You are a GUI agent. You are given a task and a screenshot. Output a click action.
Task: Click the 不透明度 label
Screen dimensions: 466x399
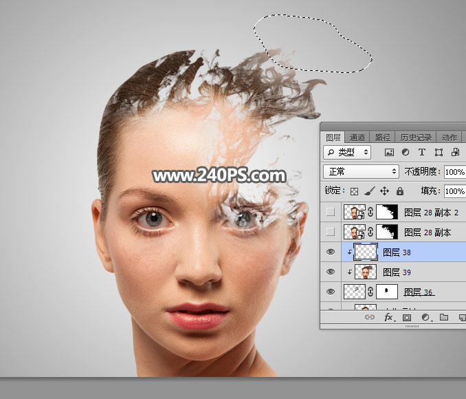422,171
